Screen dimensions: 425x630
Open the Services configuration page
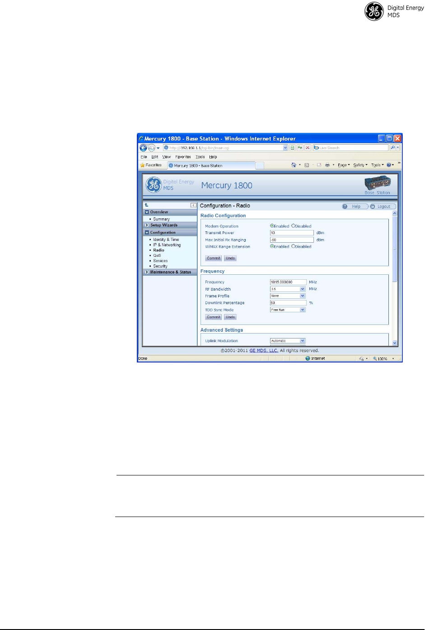coord(160,261)
